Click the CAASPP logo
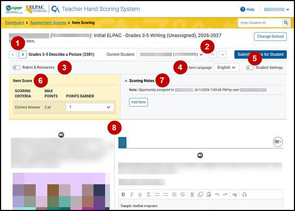The image size is (295, 211). pos(14,9)
